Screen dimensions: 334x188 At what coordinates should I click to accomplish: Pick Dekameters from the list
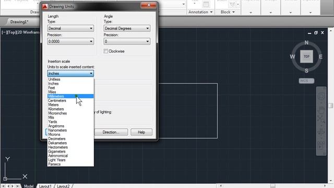pyautogui.click(x=70, y=143)
